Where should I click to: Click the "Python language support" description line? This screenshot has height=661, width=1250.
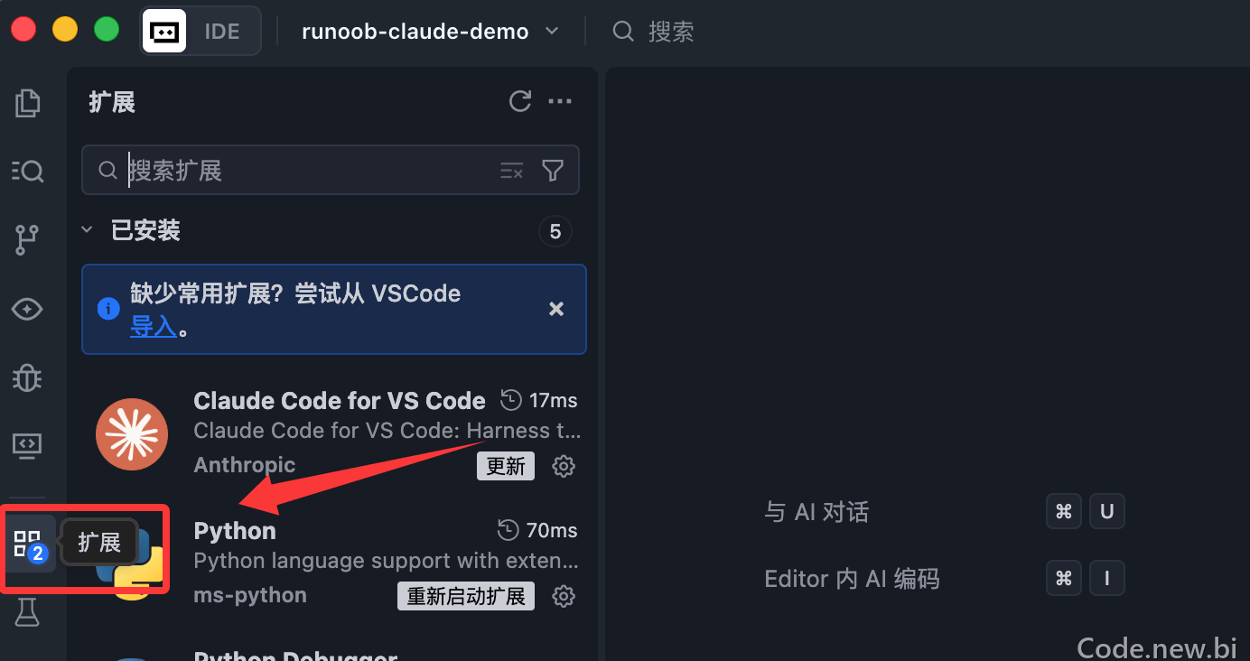(387, 561)
